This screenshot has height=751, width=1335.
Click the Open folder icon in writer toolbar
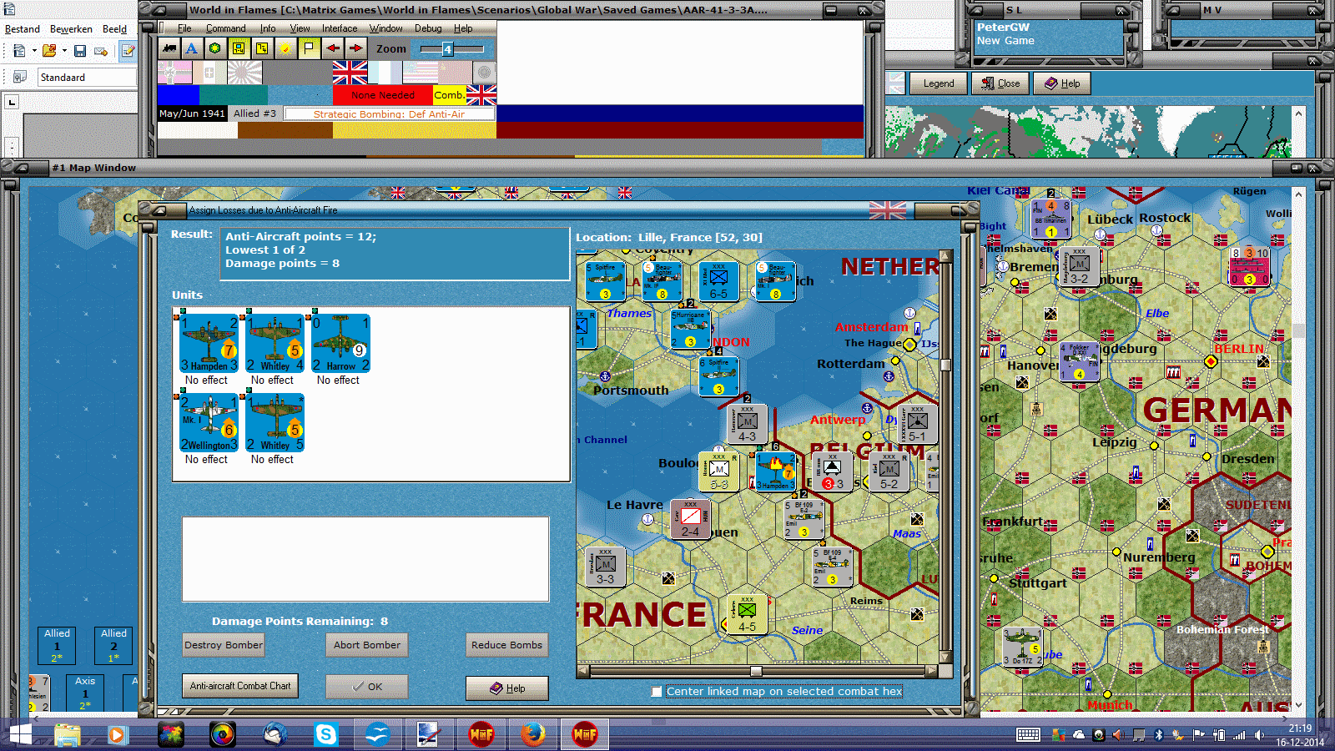49,51
